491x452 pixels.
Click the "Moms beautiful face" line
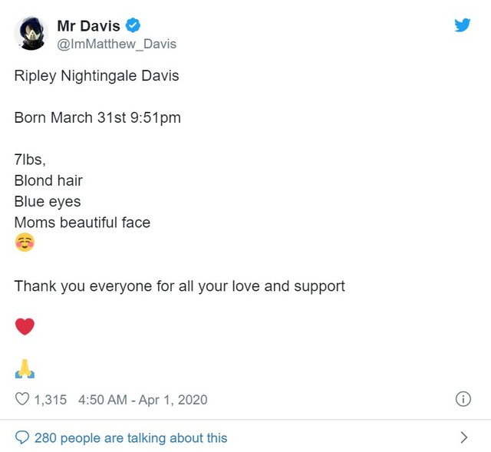coord(82,223)
